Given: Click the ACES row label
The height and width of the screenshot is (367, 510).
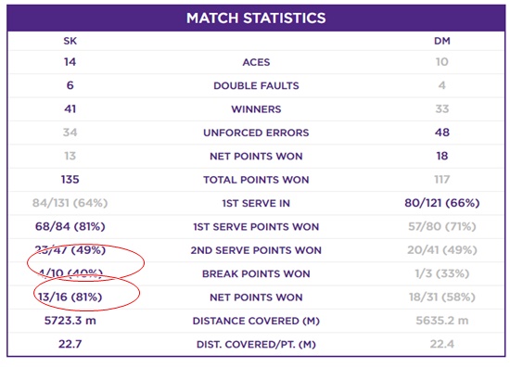Looking at the screenshot, I should point(256,62).
